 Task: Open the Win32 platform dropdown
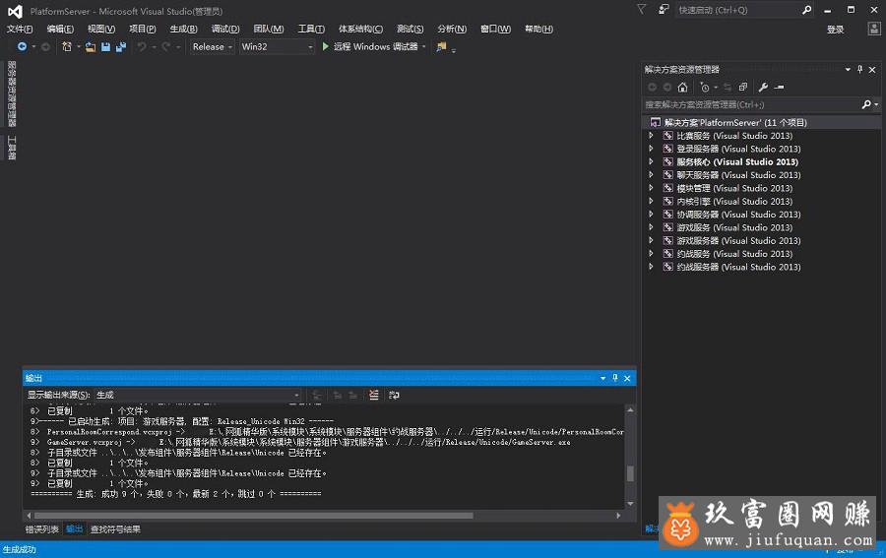click(x=277, y=47)
